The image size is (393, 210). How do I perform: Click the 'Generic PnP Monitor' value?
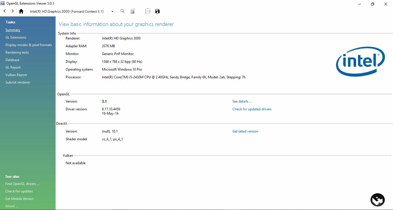pos(118,54)
